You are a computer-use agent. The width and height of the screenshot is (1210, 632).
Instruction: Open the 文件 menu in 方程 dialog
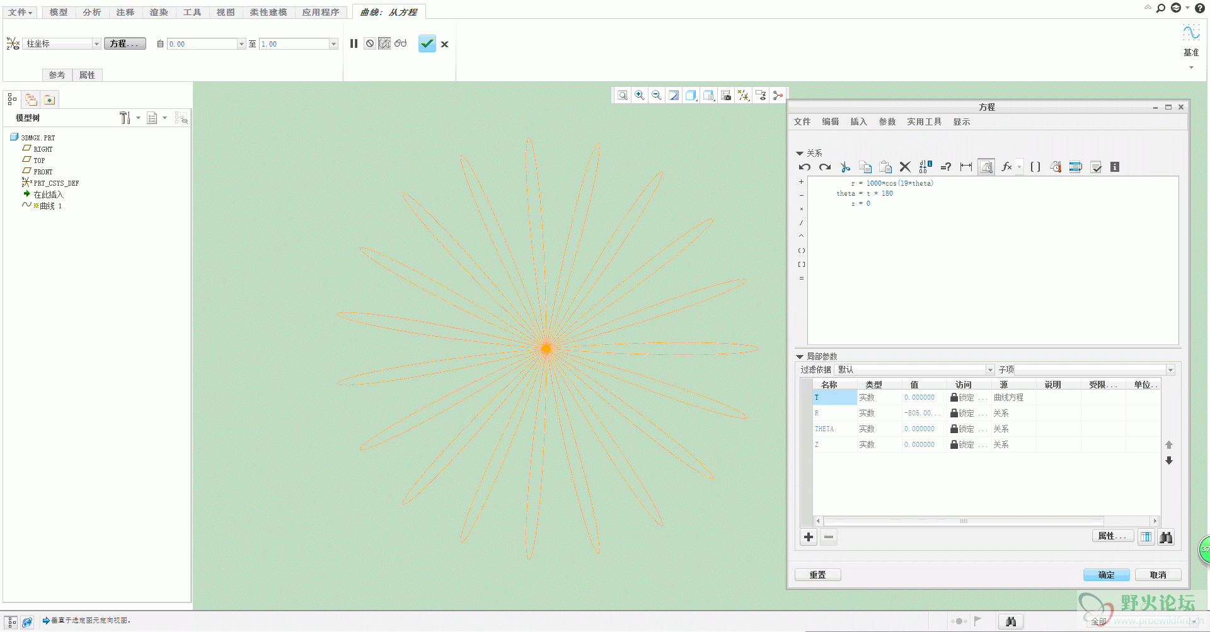(802, 122)
